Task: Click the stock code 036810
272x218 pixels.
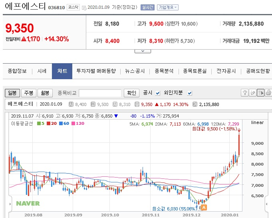Action: click(x=56, y=8)
